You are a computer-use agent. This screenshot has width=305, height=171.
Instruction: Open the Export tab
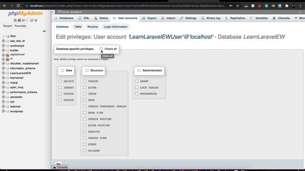(x=149, y=18)
